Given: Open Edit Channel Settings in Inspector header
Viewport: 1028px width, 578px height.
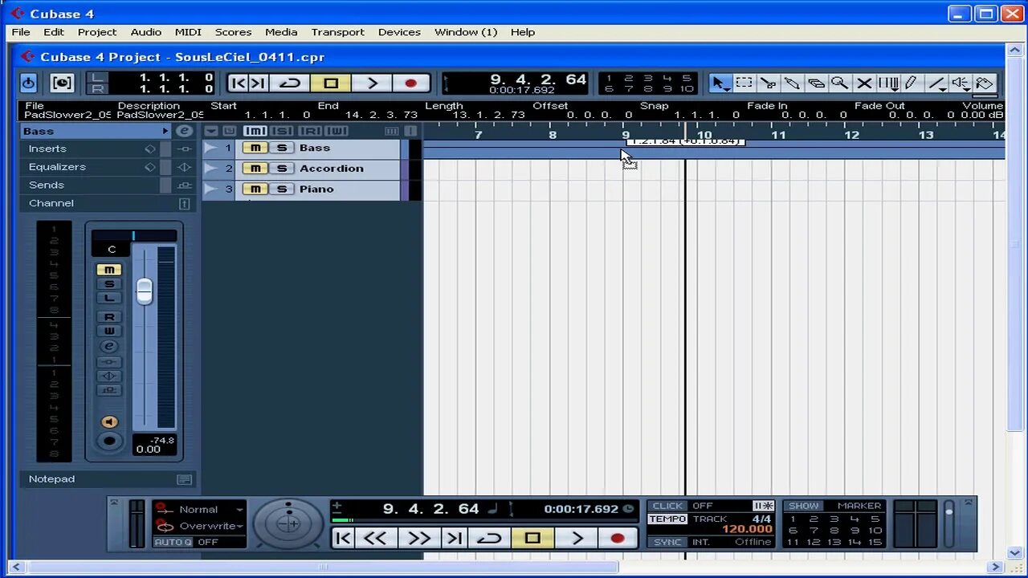Looking at the screenshot, I should 184,131.
